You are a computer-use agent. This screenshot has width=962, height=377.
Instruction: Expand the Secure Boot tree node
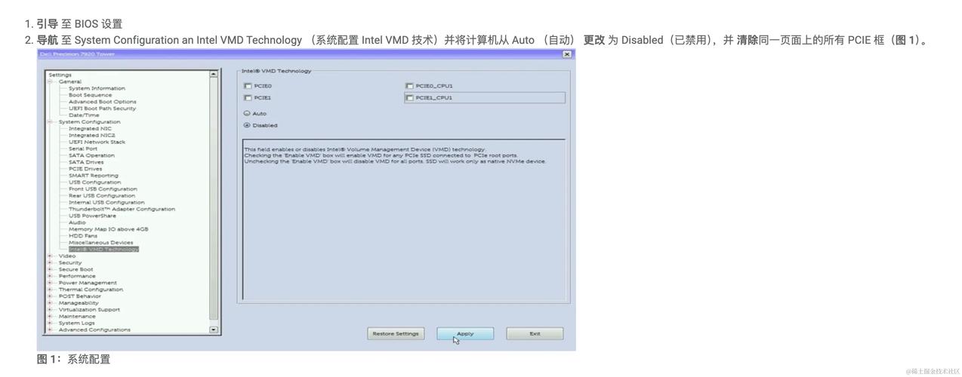pyautogui.click(x=51, y=269)
